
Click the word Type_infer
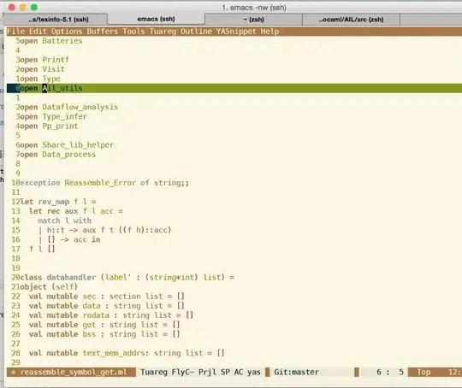pyautogui.click(x=64, y=116)
